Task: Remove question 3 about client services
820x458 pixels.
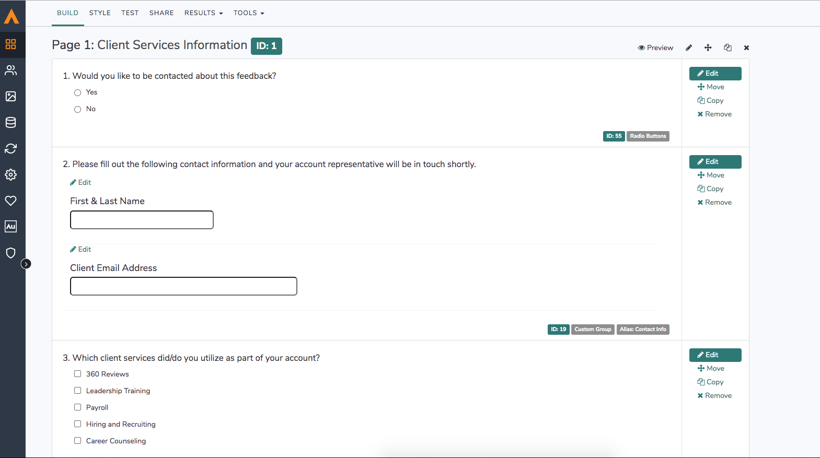Action: (x=714, y=396)
